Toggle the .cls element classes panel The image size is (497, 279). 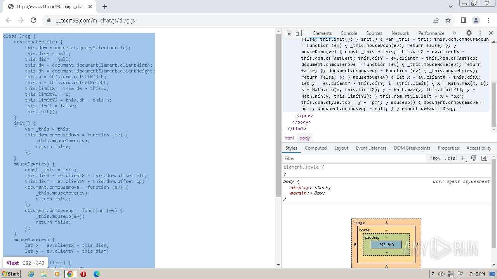(450, 158)
